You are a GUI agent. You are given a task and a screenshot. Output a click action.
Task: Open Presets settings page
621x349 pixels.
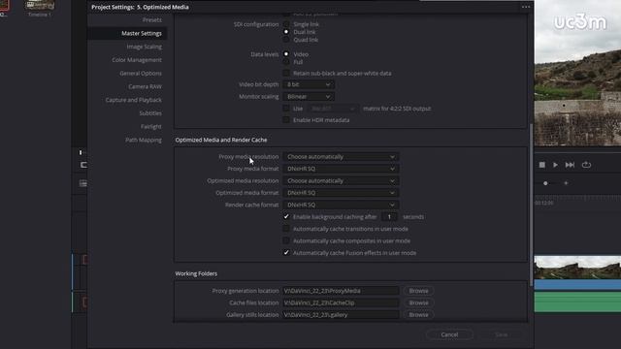(152, 19)
